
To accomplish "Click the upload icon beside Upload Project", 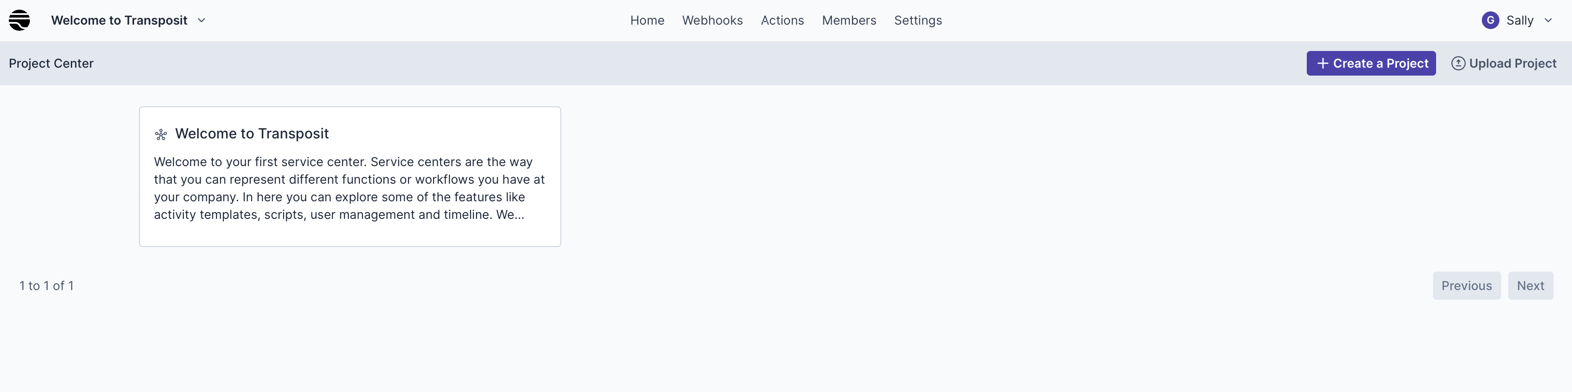I will pyautogui.click(x=1458, y=63).
